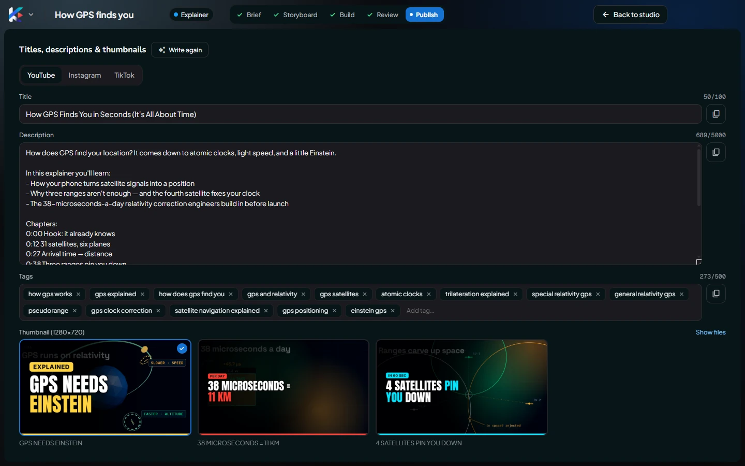745x466 pixels.
Task: Expand the logo dropdown chevron
Action: [x=31, y=14]
